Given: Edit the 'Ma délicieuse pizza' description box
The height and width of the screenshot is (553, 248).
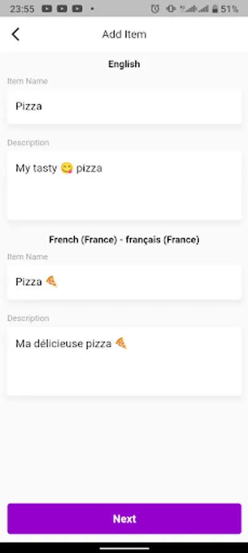Looking at the screenshot, I should click(125, 361).
